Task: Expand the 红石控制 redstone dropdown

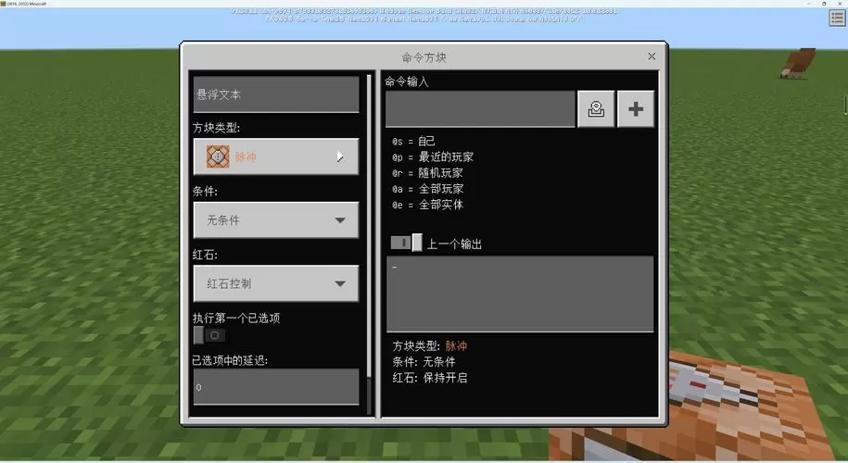Action: (x=276, y=283)
